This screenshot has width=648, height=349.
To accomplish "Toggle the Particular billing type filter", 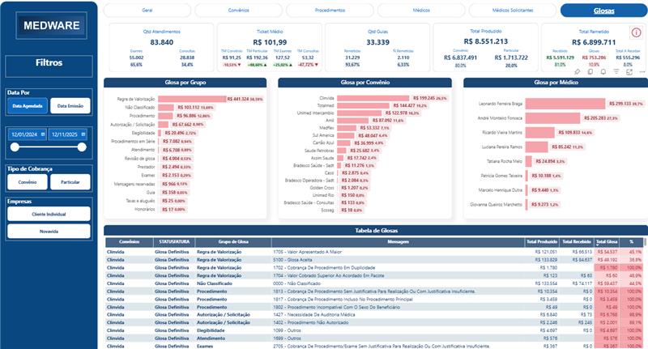I will point(70,182).
